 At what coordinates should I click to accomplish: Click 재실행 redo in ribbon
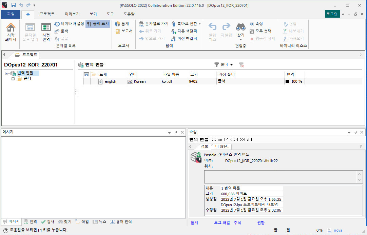pyautogui.click(x=226, y=31)
